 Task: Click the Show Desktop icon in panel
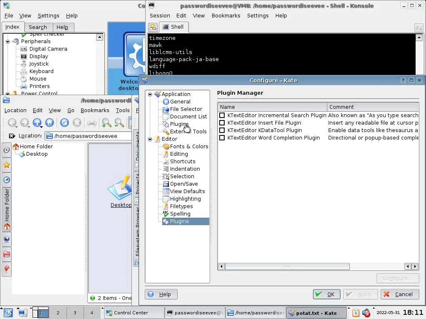pyautogui.click(x=22, y=313)
